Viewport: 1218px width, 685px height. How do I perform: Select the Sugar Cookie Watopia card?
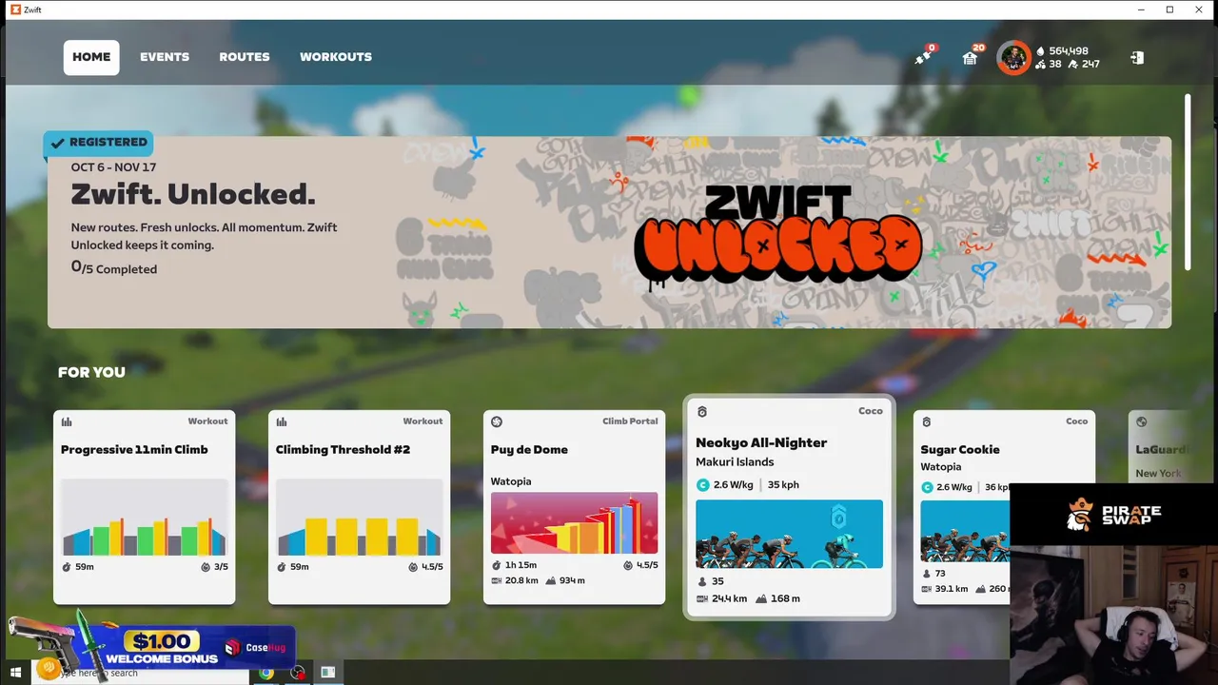pyautogui.click(x=1004, y=507)
